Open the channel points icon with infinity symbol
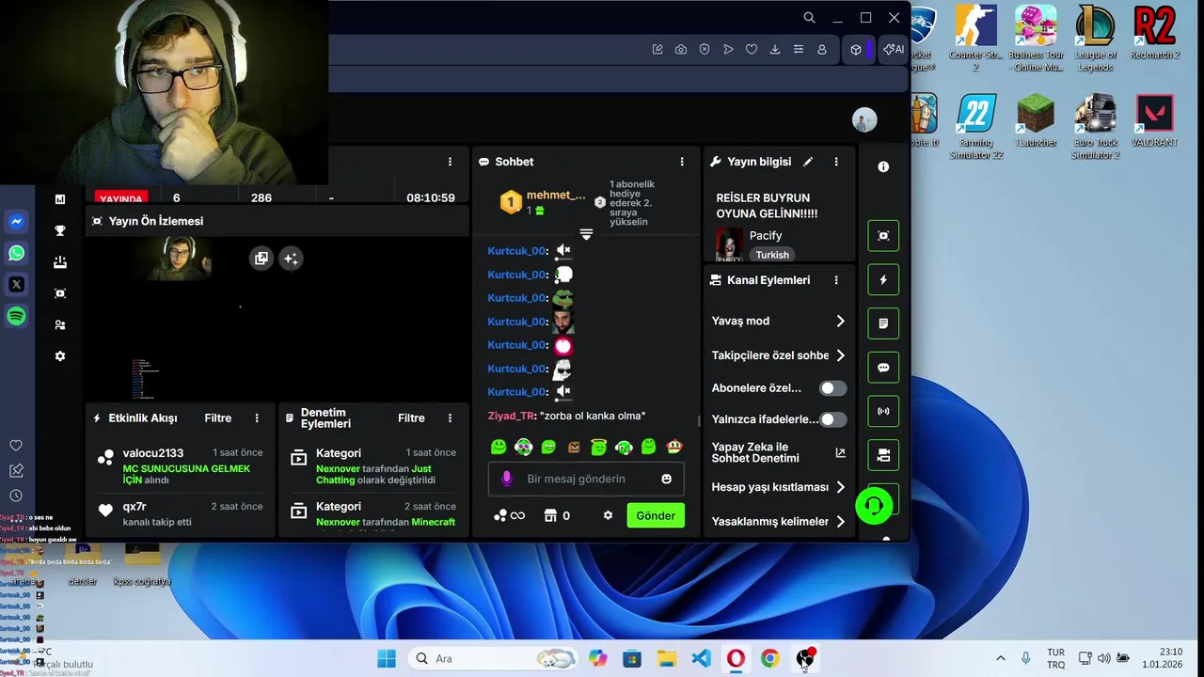 (x=509, y=515)
